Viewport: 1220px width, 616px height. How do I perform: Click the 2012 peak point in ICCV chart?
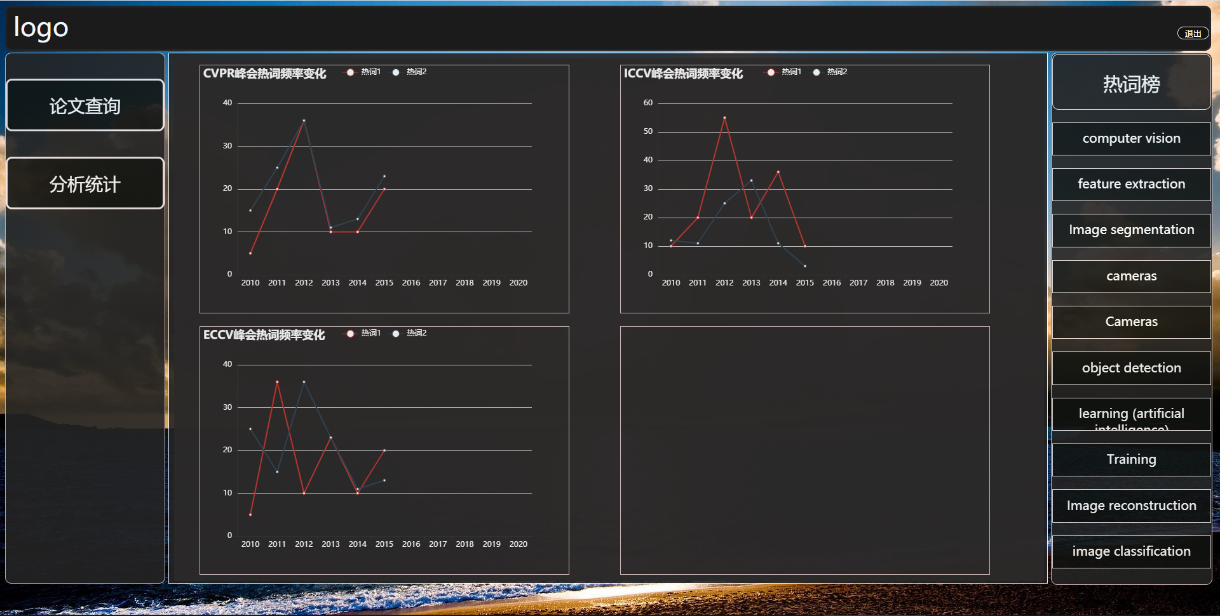tap(724, 117)
